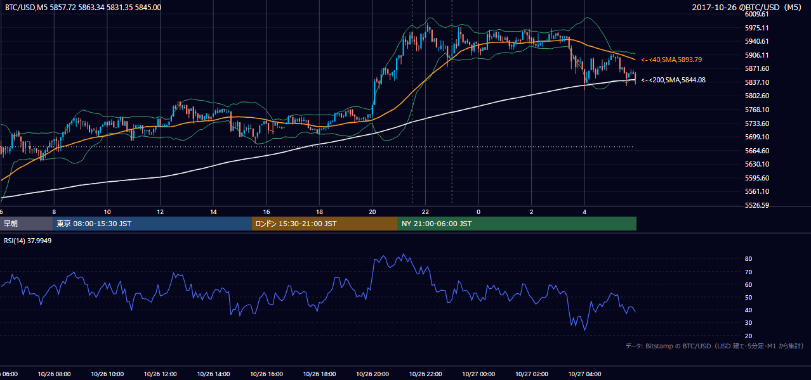Viewport: 811px width, 380px height.
Task: Click price axis label 5595.60
Action: (x=757, y=178)
